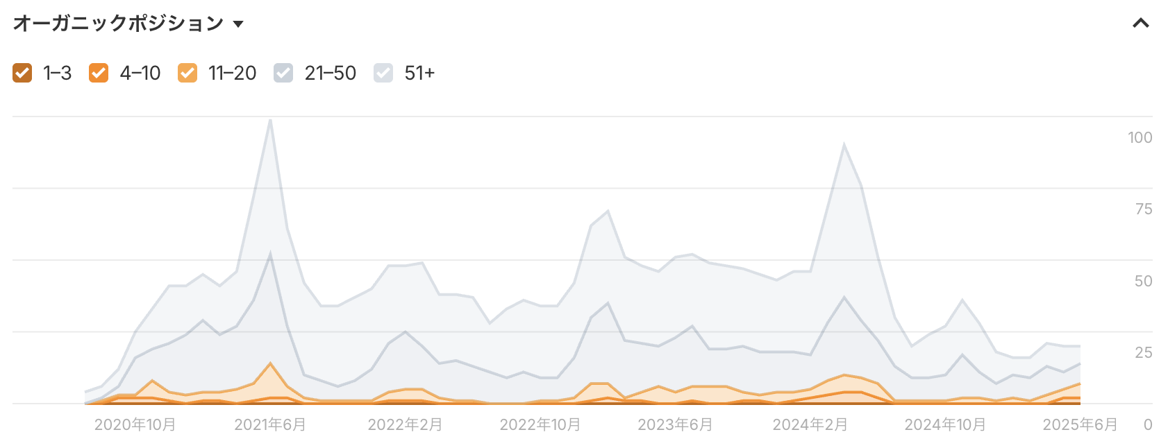The height and width of the screenshot is (448, 1168).
Task: Disable the 11–20 position checkbox
Action: click(187, 73)
